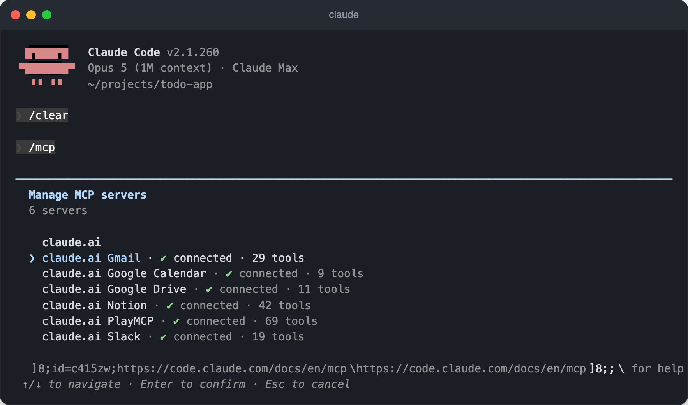Click the Claude Code pixel mascot logo
Viewport: 688px width, 405px height.
pyautogui.click(x=47, y=65)
